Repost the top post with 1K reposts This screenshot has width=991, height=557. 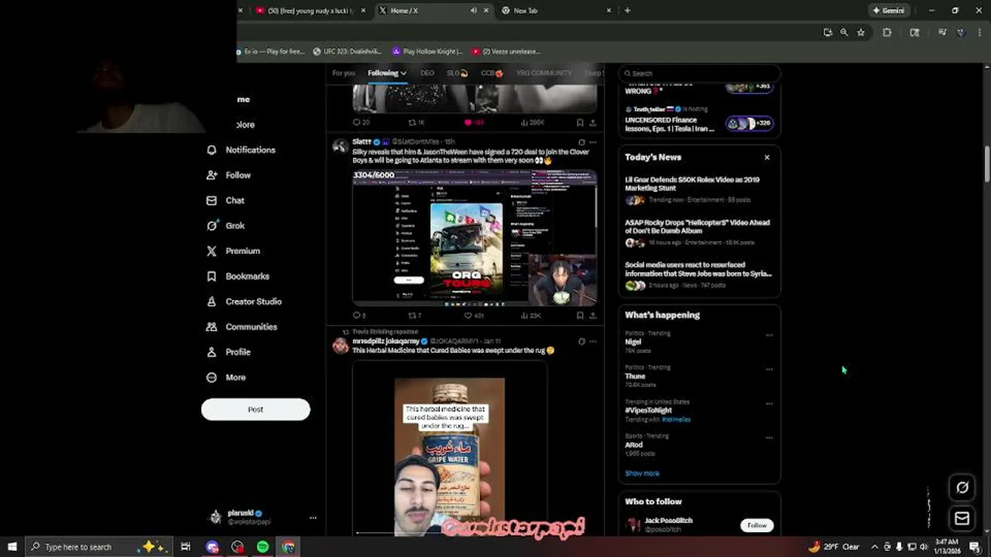point(417,122)
